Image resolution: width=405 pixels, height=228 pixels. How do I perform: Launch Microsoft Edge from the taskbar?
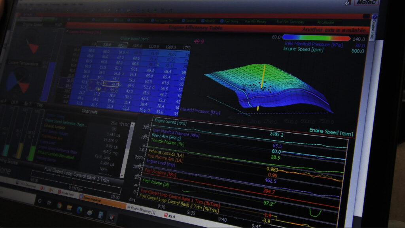(79, 210)
